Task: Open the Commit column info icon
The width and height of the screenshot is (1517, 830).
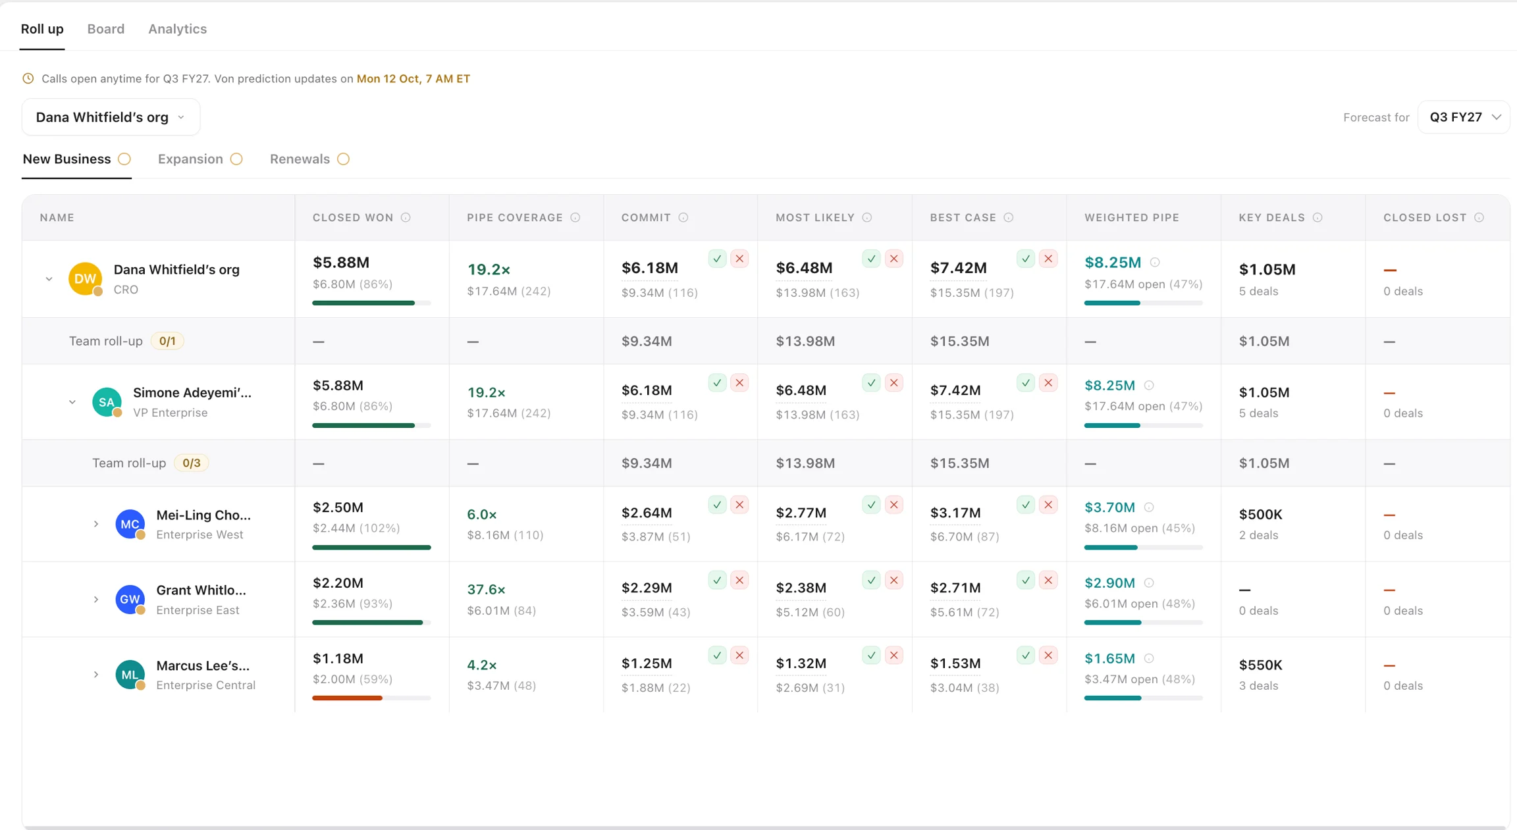Action: [683, 218]
